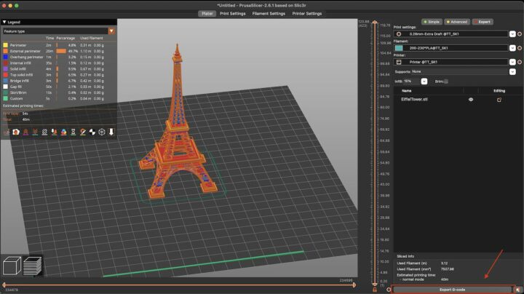Click the filament color swatch
The image size is (524, 294).
[x=399, y=48]
